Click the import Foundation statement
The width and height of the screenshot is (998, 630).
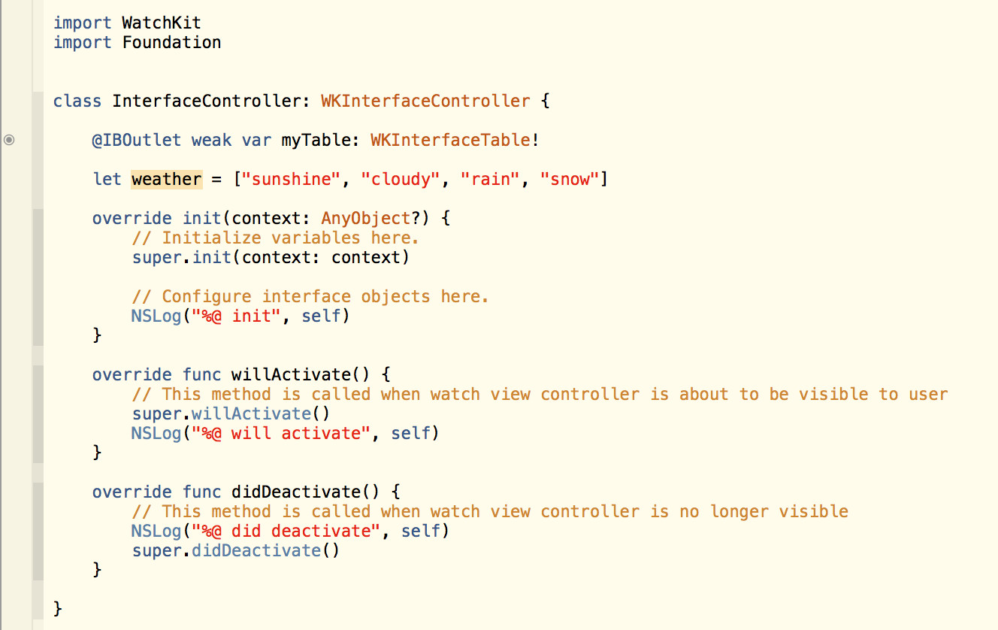[137, 42]
